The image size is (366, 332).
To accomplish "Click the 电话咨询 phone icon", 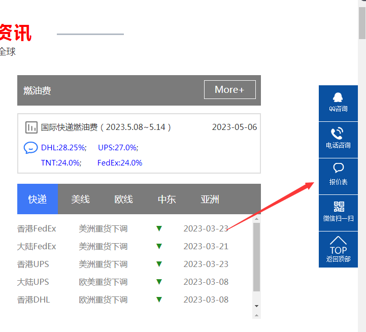I will [338, 134].
